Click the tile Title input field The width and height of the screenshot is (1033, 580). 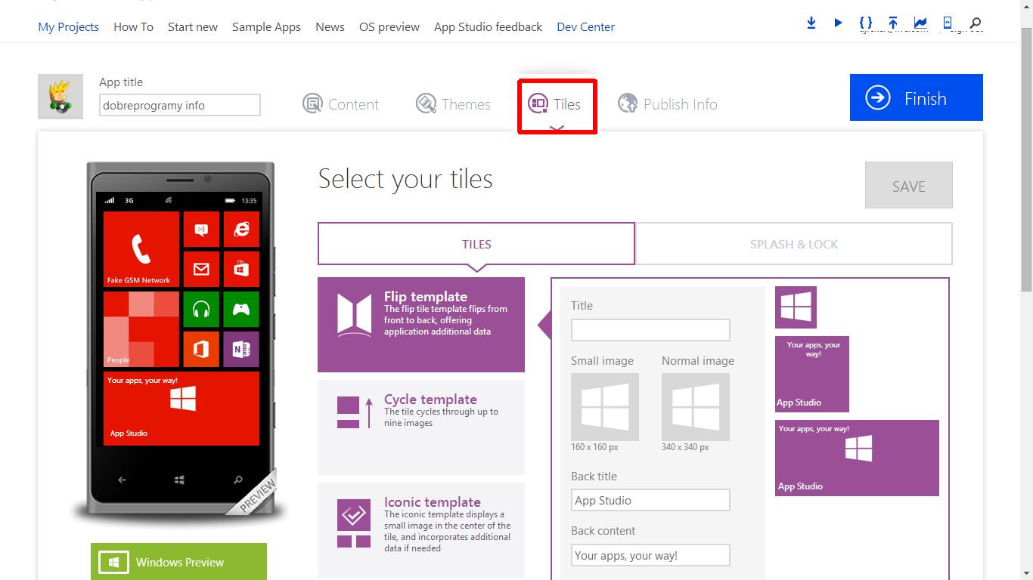point(650,330)
